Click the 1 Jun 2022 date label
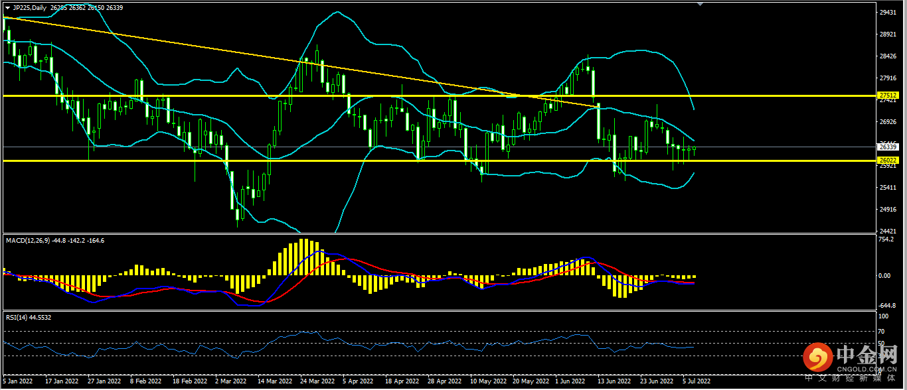This screenshot has width=907, height=390. [570, 382]
